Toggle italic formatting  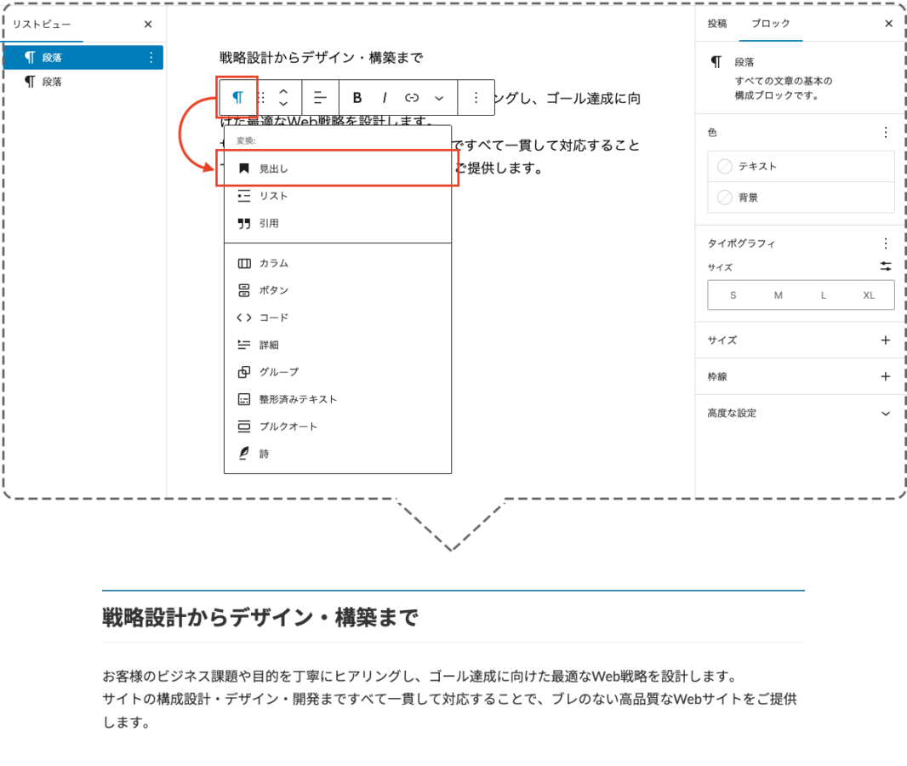tap(385, 97)
